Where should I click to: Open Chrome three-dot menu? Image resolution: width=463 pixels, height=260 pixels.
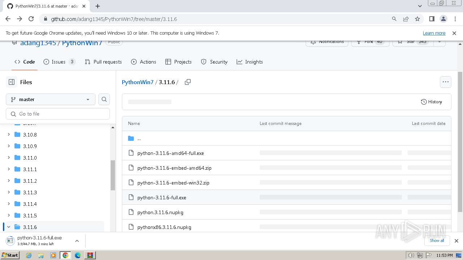[455, 19]
